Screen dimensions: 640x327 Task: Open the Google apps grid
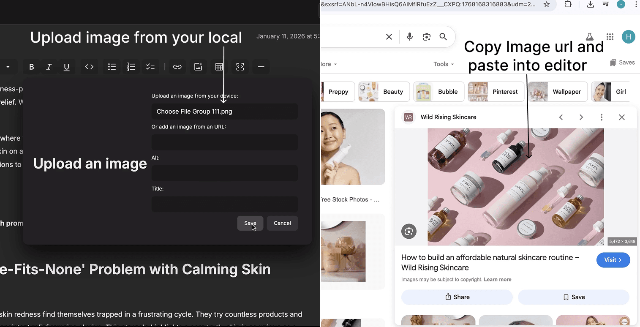click(610, 37)
